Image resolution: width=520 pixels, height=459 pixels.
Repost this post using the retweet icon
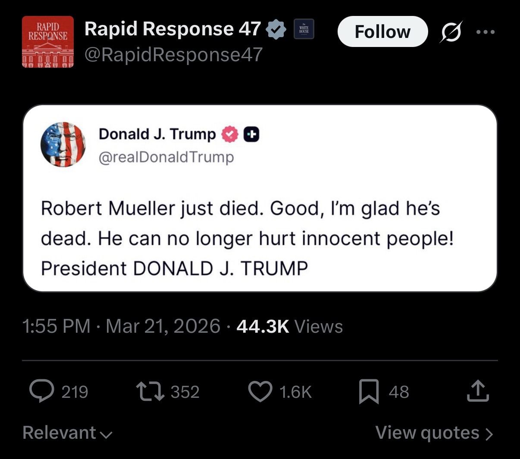click(x=150, y=391)
